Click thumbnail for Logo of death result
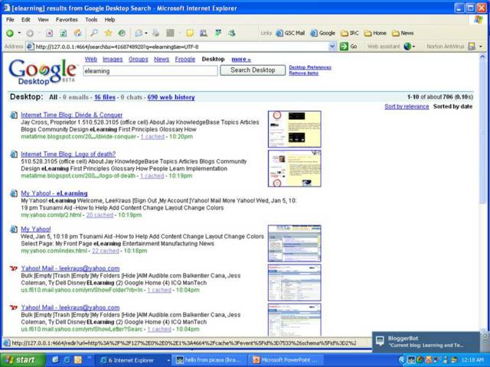 [x=294, y=168]
